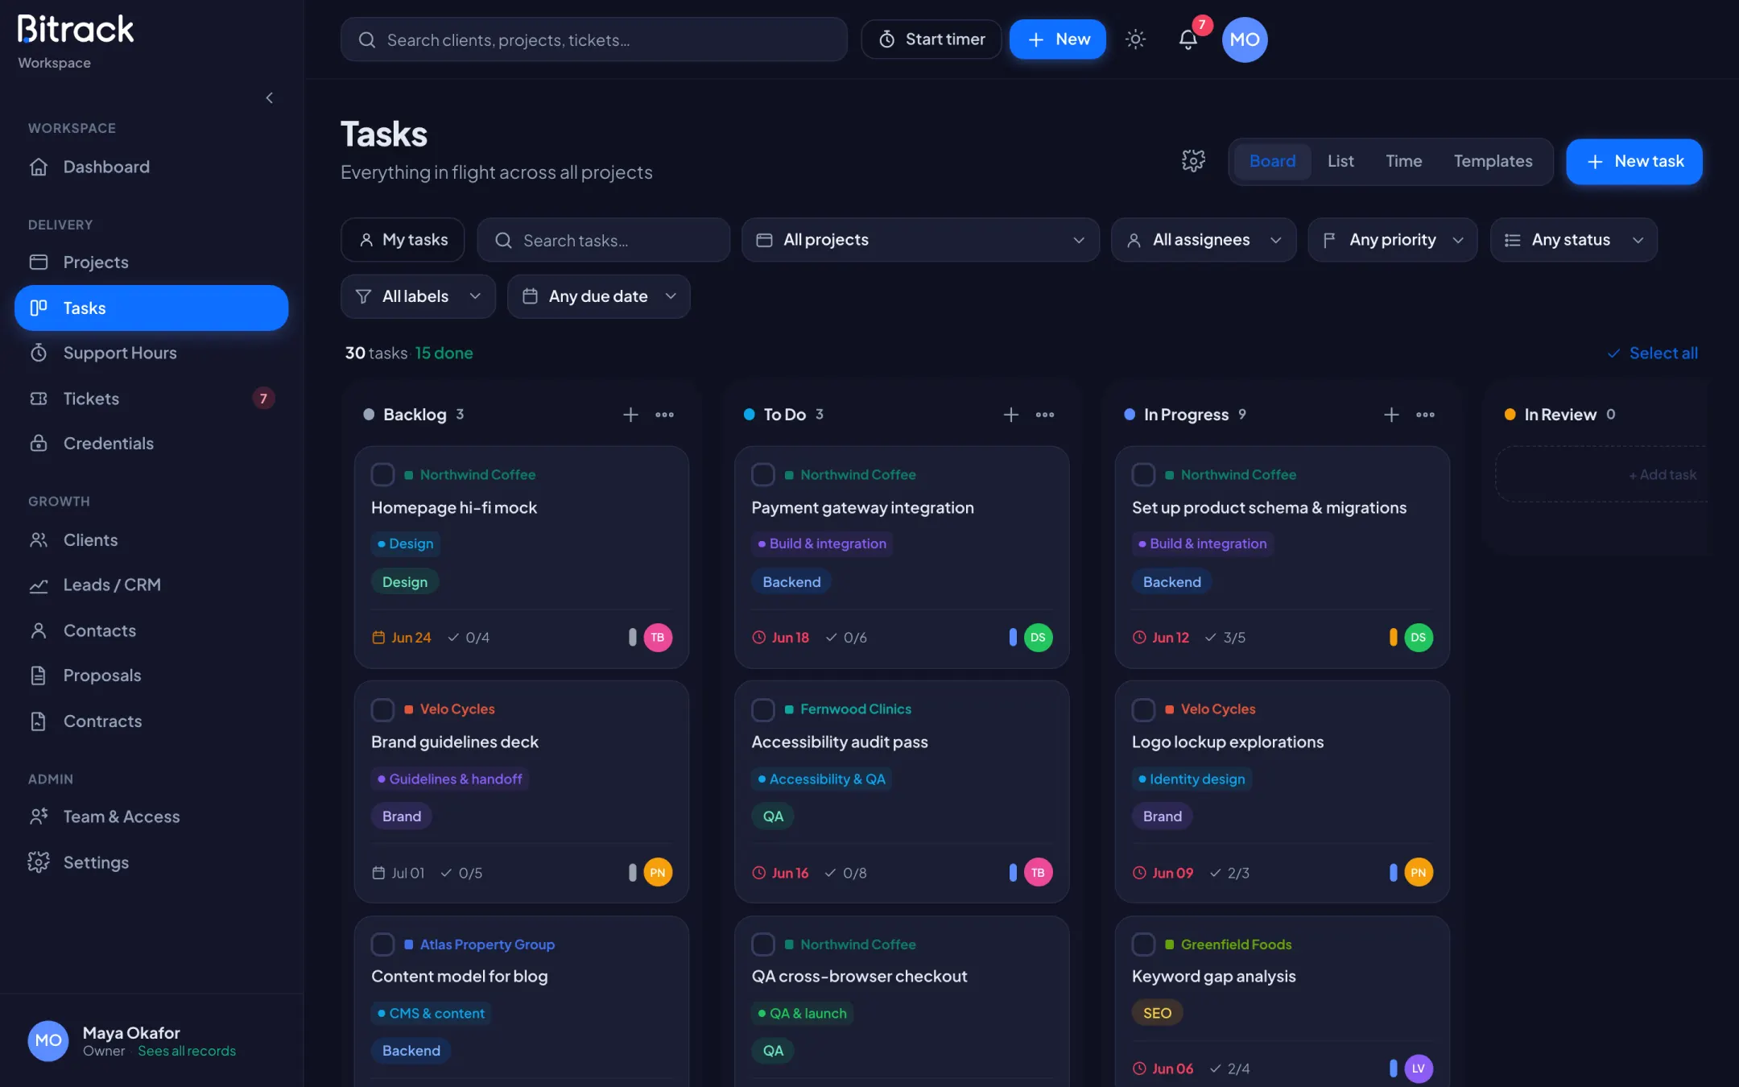Click priority marker on Set up product schema card
Viewport: 1739px width, 1087px height.
[1393, 638]
